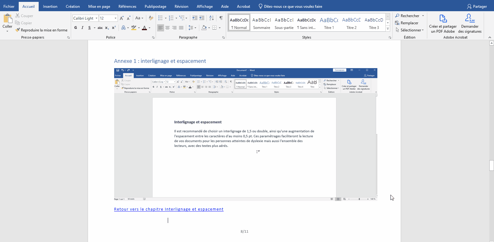The height and width of the screenshot is (242, 494).
Task: Toggle italic I formatting
Action: pyautogui.click(x=82, y=28)
